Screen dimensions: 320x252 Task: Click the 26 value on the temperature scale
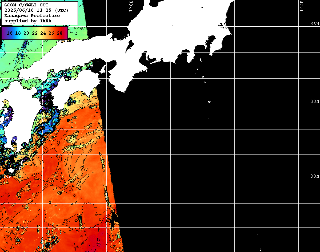pyautogui.click(x=51, y=33)
